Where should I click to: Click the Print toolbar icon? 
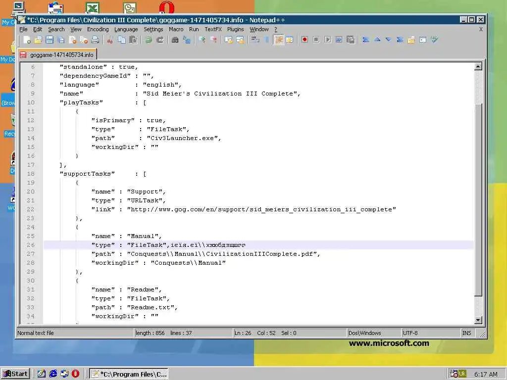95,40
